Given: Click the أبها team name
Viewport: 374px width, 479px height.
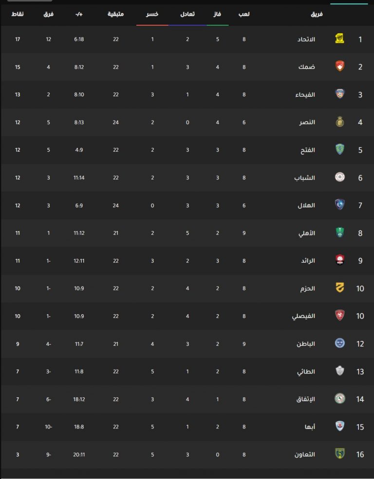Looking at the screenshot, I should tap(310, 427).
